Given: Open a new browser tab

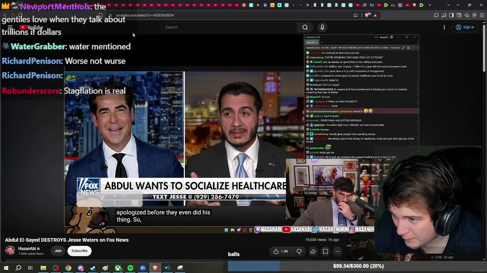Looking at the screenshot, I should tap(430, 5).
